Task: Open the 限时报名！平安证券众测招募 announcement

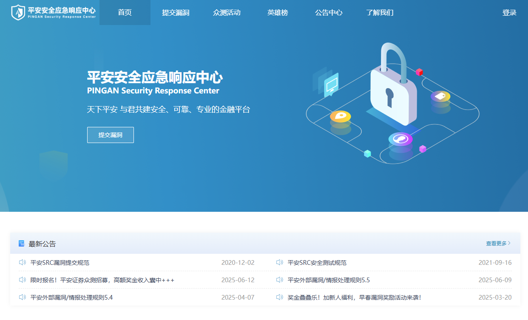Action: (x=102, y=280)
